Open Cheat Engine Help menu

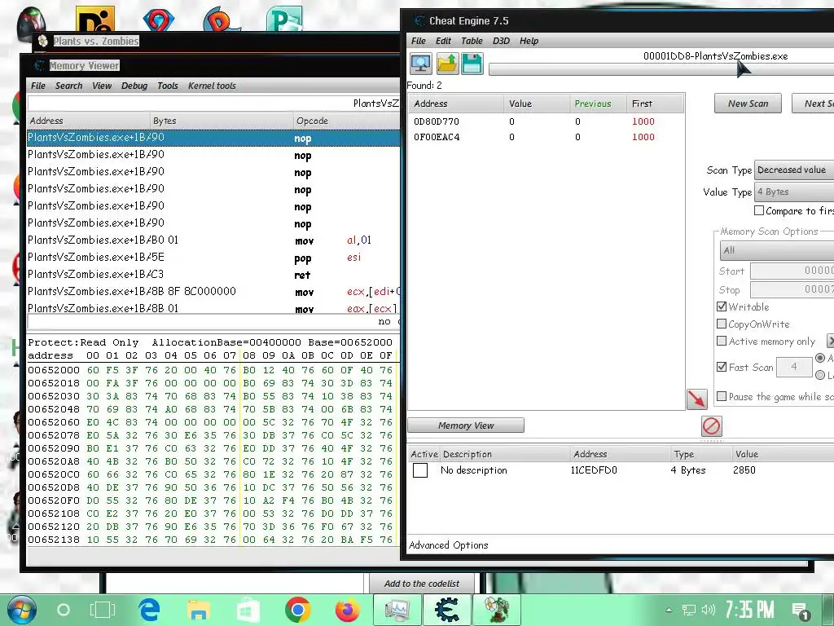529,41
